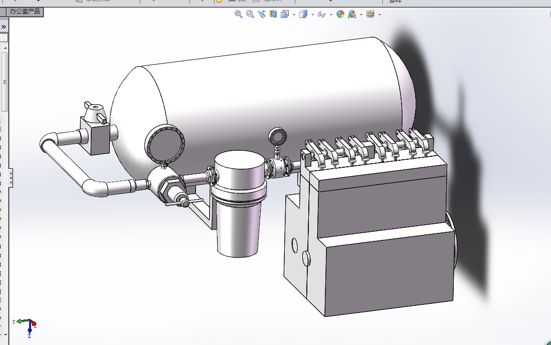The width and height of the screenshot is (551, 345).
Task: Expand the left panel double-chevron
Action: [4, 27]
